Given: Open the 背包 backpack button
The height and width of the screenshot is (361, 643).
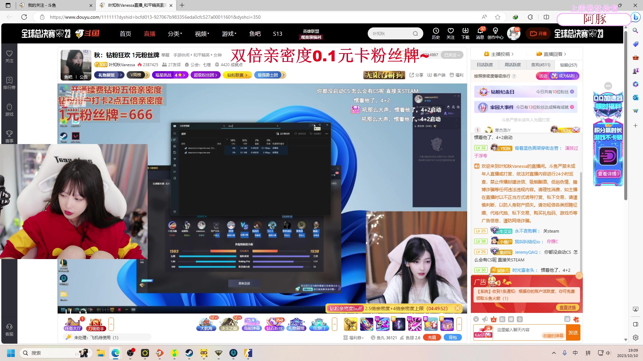Looking at the screenshot, I should (452, 338).
